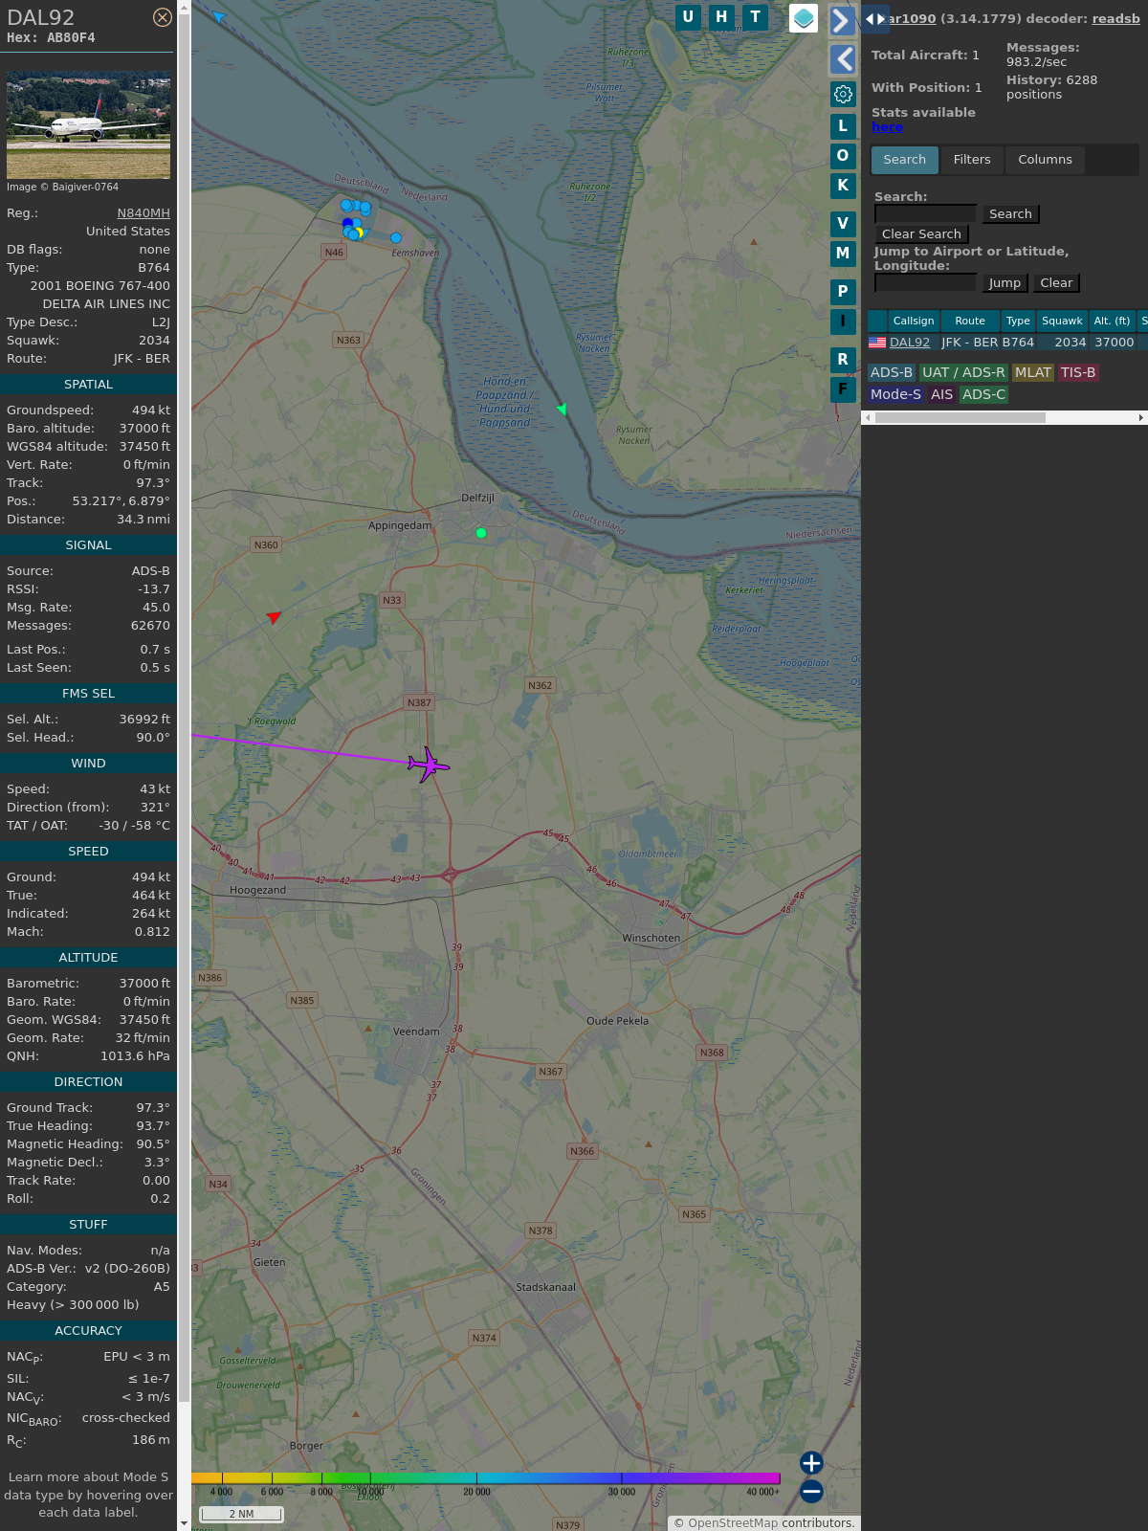Screen dimensions: 1148x1531
Task: Toggle the ADS-B source filter
Action: point(891,372)
